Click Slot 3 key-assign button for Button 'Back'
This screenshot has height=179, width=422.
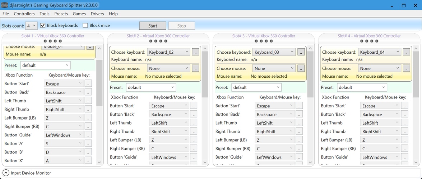point(299,114)
